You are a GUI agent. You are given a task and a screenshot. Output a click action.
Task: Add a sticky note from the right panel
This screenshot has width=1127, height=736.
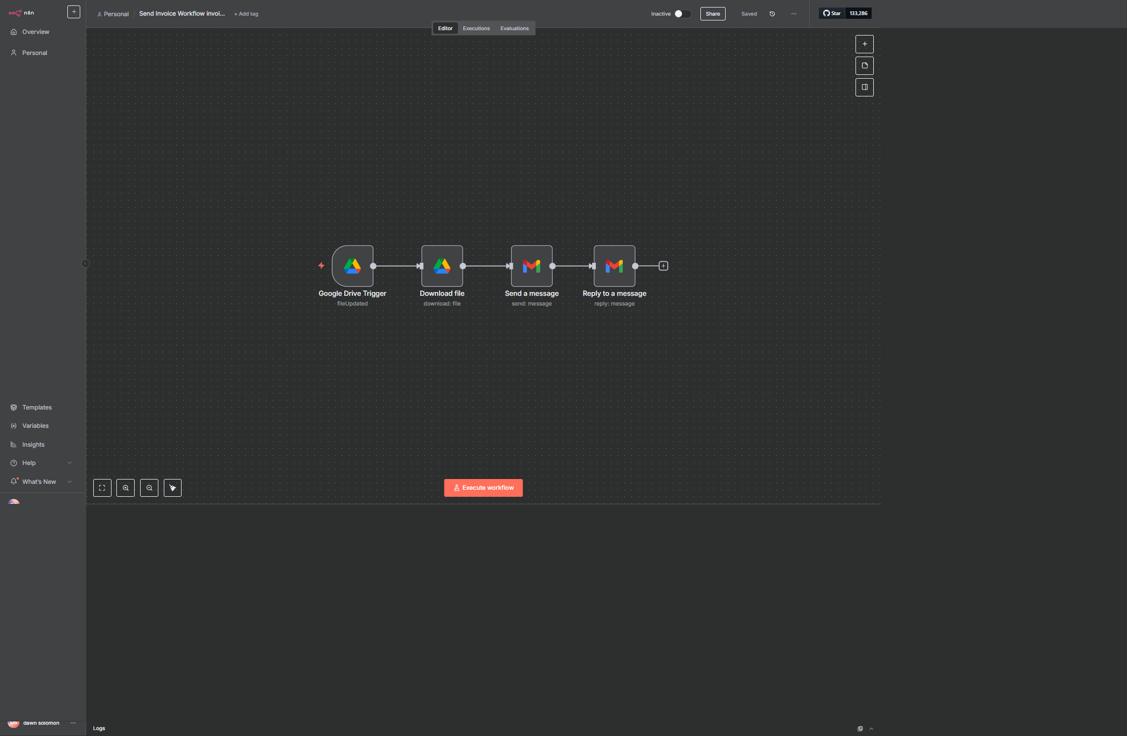(864, 66)
